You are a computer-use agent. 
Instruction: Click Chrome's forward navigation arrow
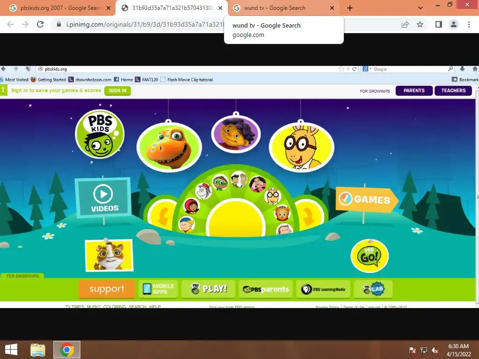coord(25,24)
